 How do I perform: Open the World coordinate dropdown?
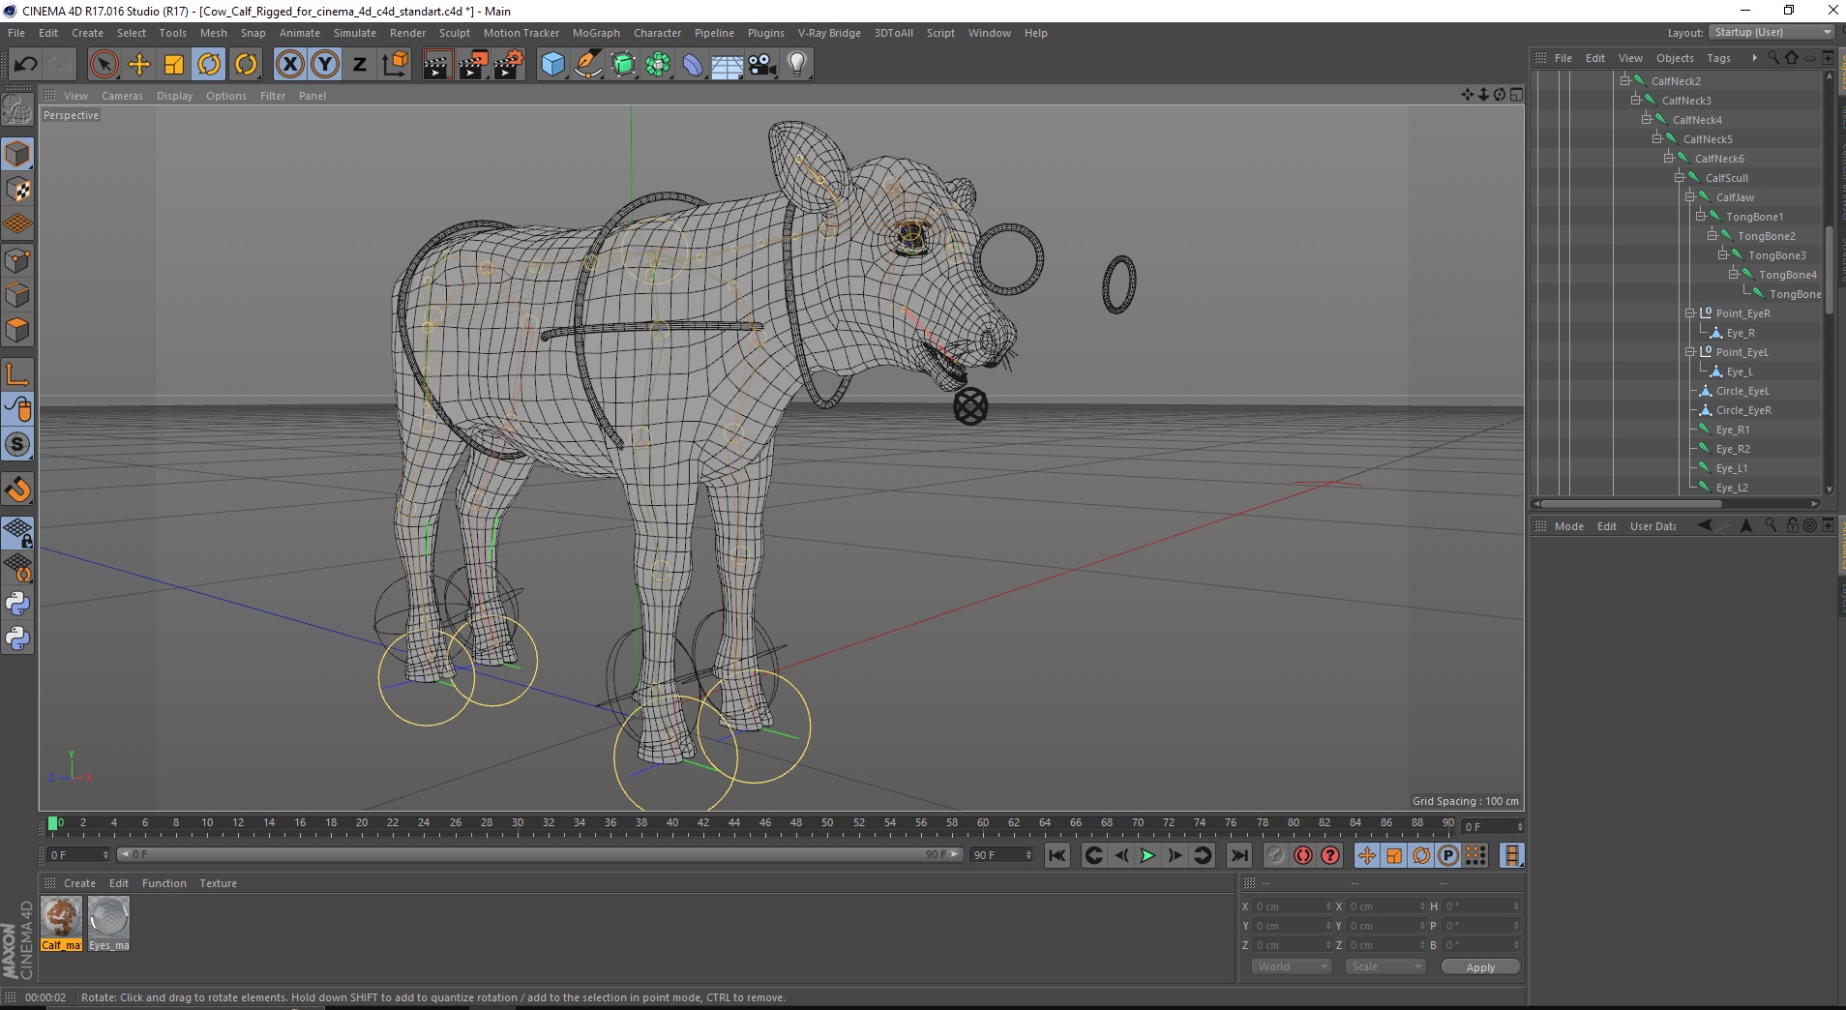(x=1293, y=966)
